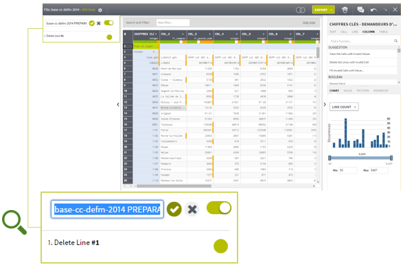The image size is (403, 267).
Task: Open the onboarding guide face icon
Action: [345, 10]
